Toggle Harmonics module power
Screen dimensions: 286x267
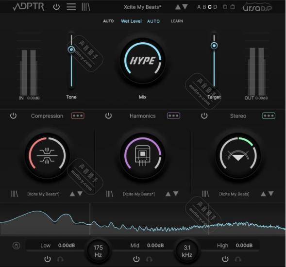click(109, 116)
